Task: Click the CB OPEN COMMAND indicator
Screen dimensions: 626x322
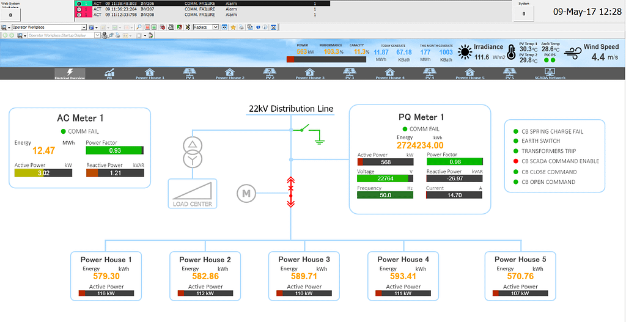Action: [x=515, y=182]
